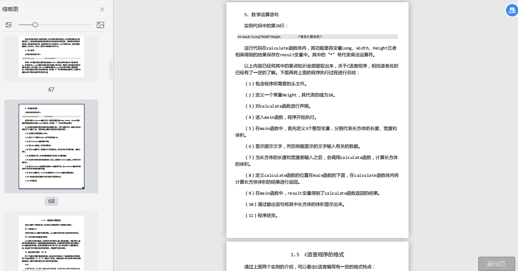Image resolution: width=518 pixels, height=271 pixels.
Task: Click the highlighted page number label 68
Action: click(51, 201)
